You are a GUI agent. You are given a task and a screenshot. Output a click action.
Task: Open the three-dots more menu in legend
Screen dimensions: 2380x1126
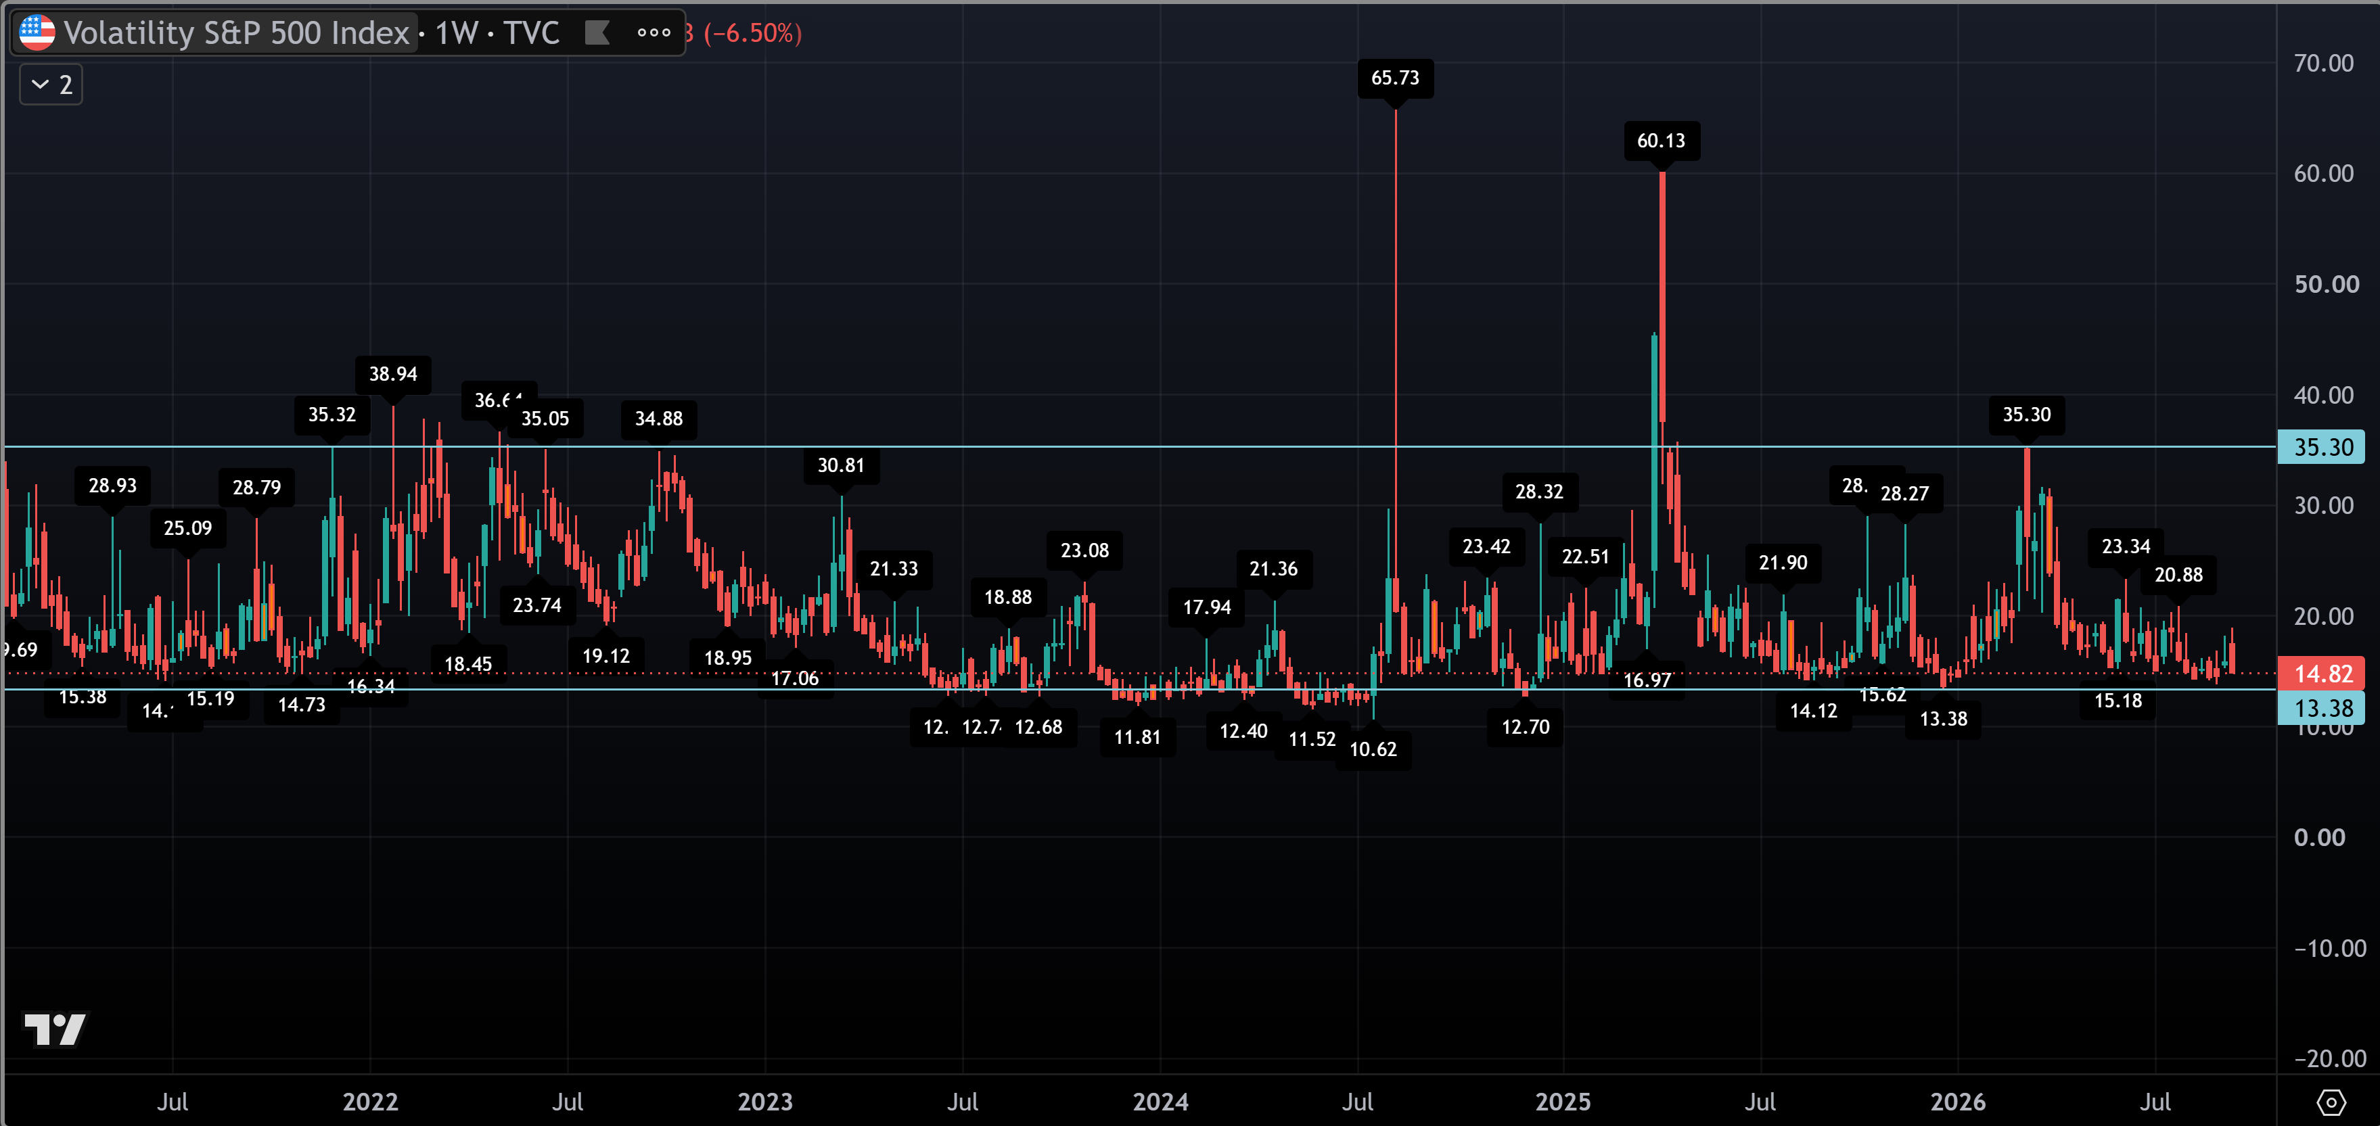coord(654,33)
